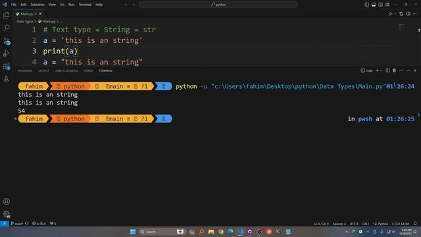
Task: Open the Testing flask icon view
Action: click(x=6, y=79)
